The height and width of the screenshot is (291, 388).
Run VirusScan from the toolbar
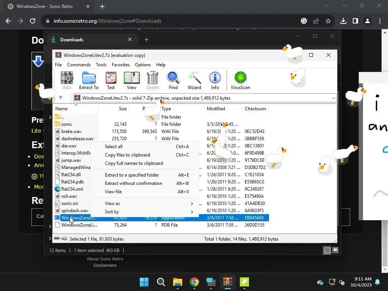point(240,80)
